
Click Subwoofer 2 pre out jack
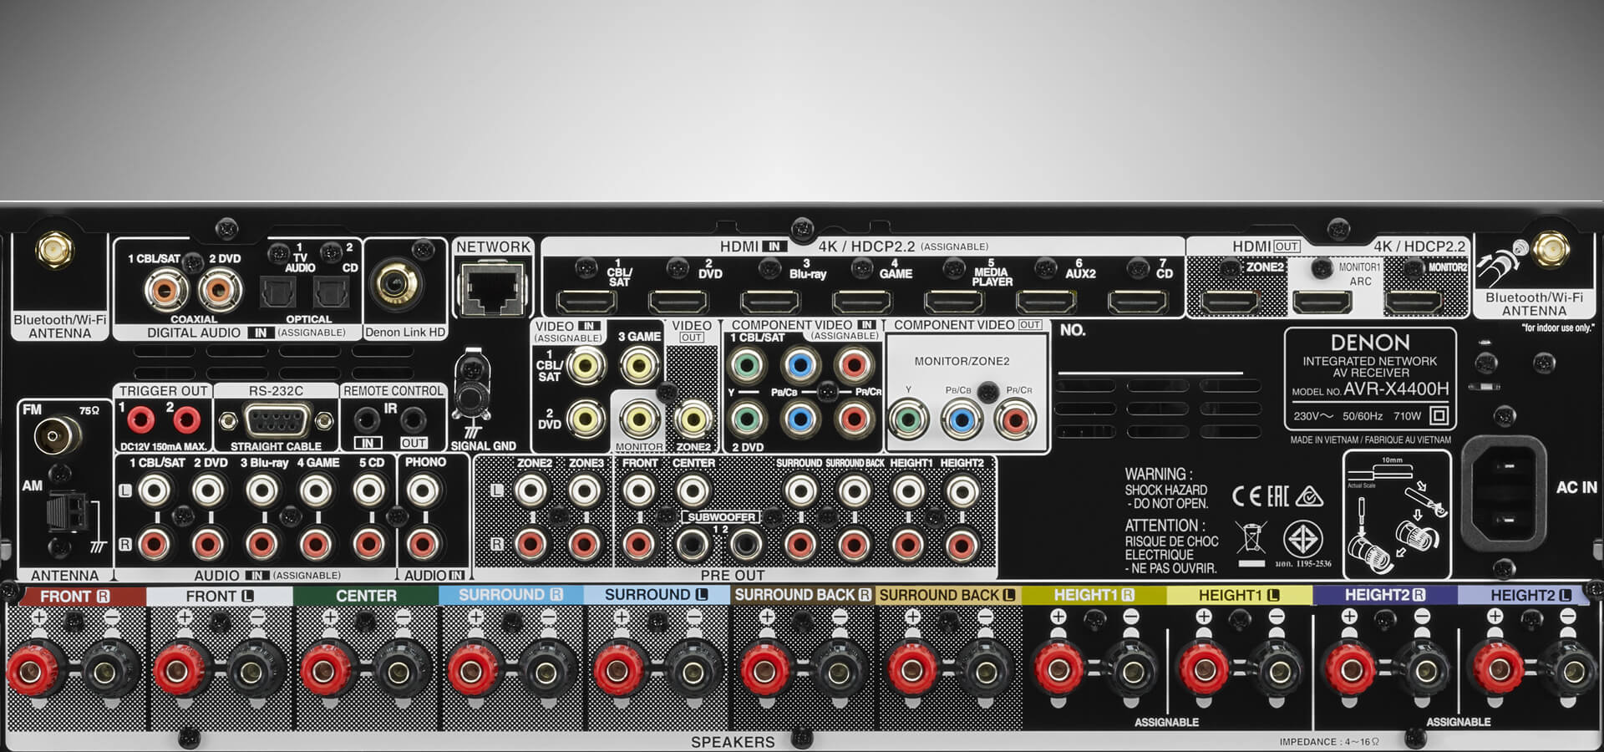[746, 545]
